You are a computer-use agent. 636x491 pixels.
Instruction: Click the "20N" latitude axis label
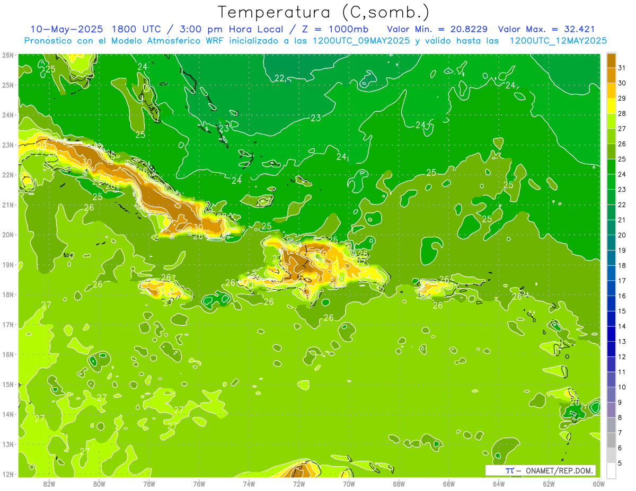click(8, 235)
